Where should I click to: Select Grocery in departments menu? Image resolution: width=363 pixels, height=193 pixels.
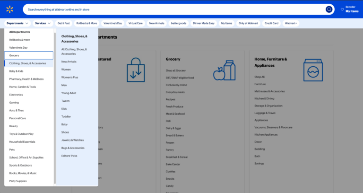tap(29, 55)
